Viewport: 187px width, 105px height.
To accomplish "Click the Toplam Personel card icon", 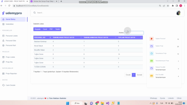I will click(152, 39).
